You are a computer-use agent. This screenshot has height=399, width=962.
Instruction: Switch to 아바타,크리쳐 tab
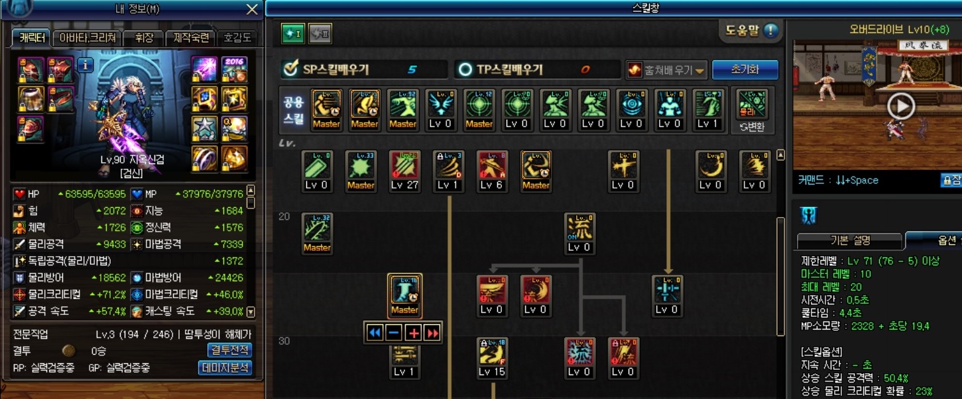(88, 38)
